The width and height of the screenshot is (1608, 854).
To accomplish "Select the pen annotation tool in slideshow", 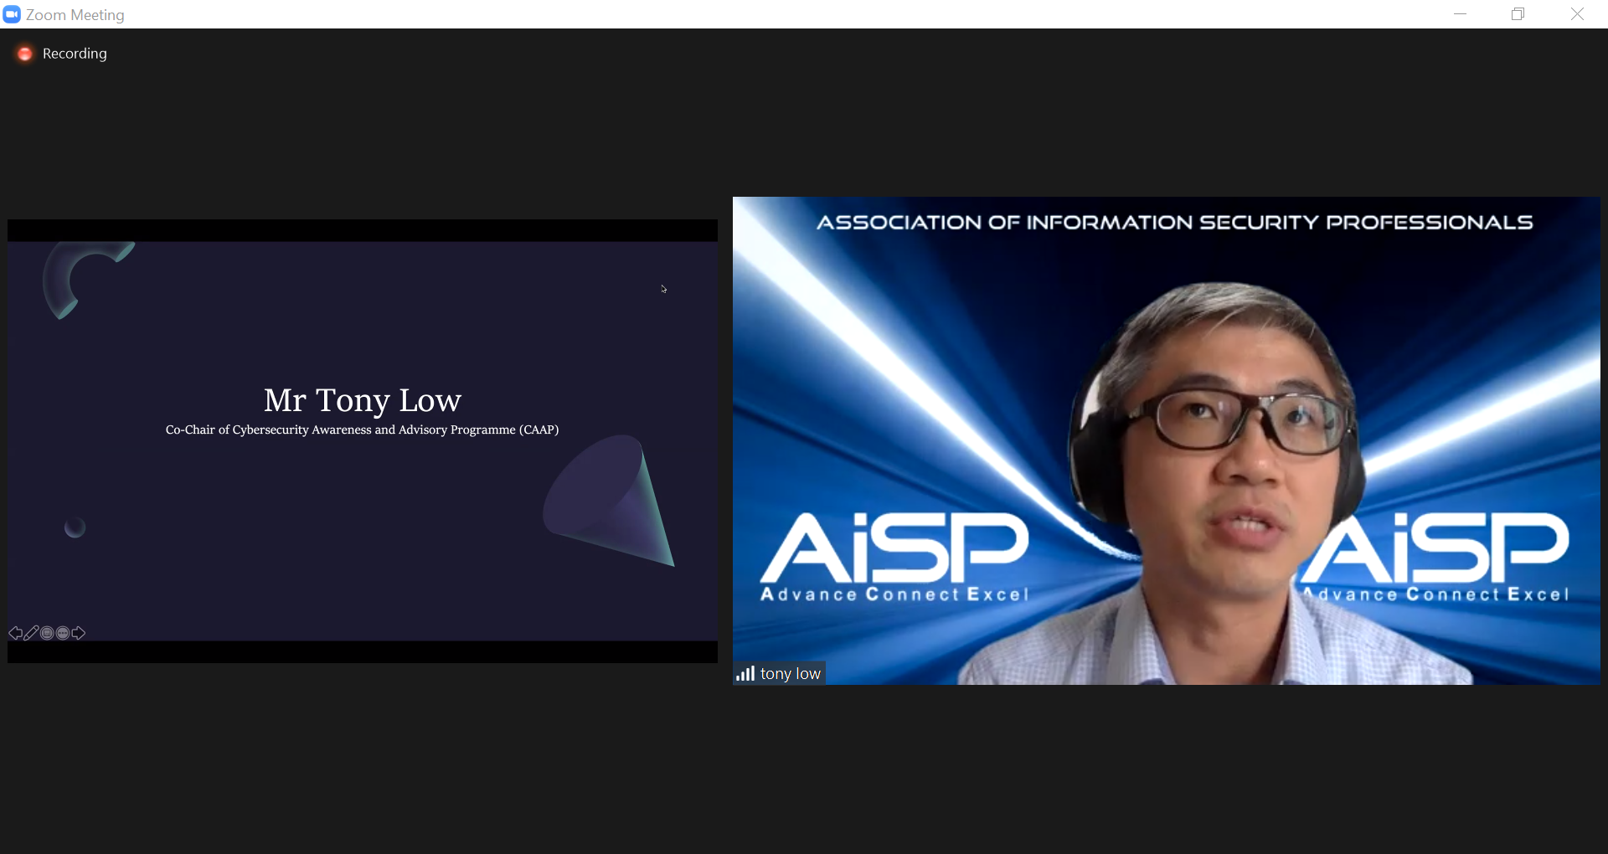I will coord(32,633).
